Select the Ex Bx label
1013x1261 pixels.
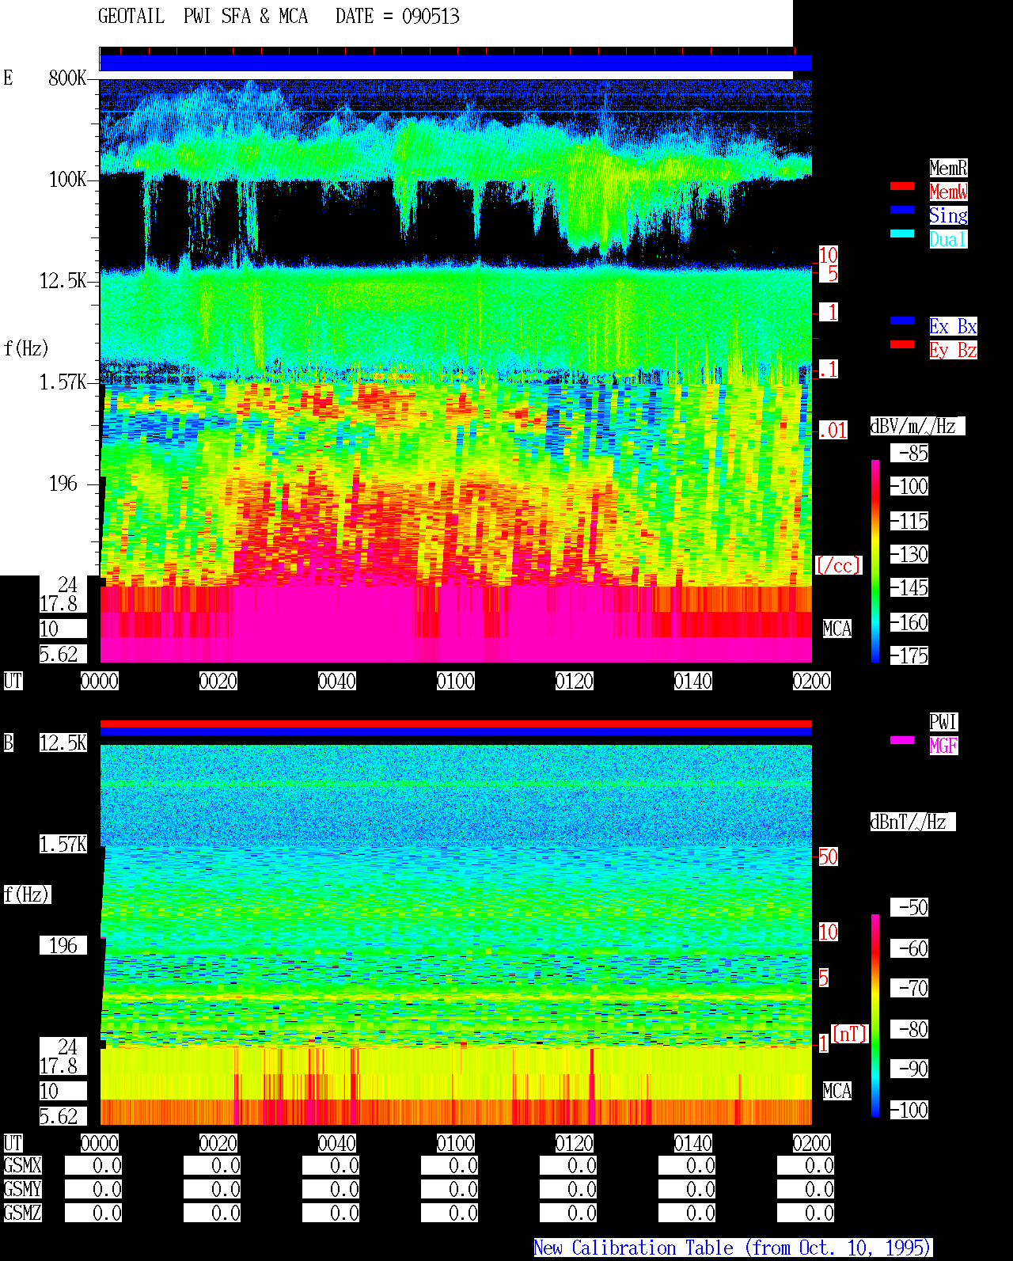(953, 326)
